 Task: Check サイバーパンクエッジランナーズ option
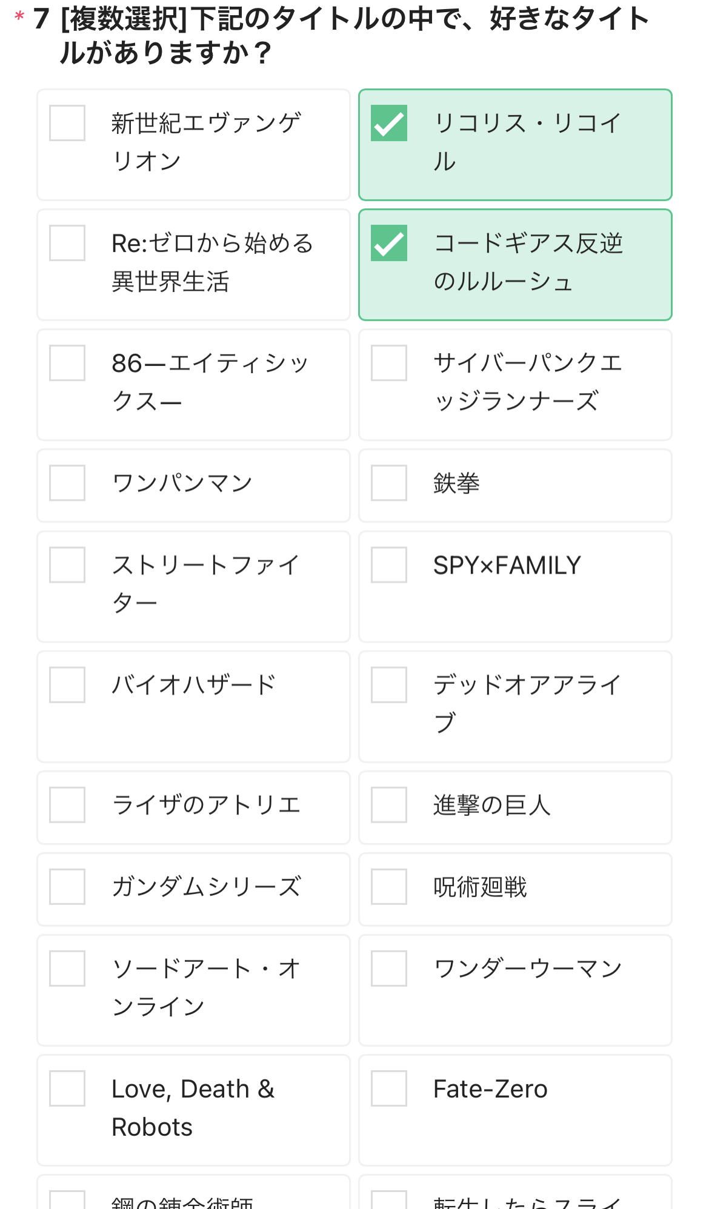point(389,363)
